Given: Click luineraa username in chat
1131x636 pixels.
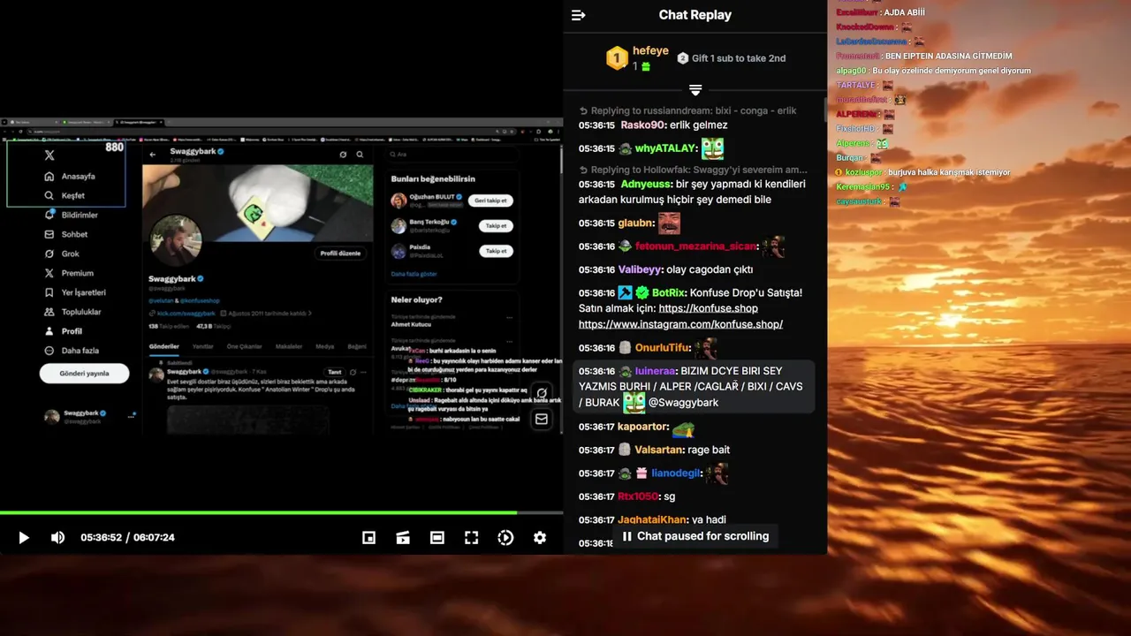Looking at the screenshot, I should (x=655, y=371).
